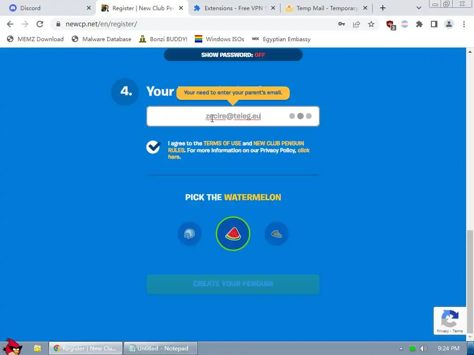This screenshot has height=355, width=474.
Task: Open a new tab with plus button
Action: tap(383, 8)
